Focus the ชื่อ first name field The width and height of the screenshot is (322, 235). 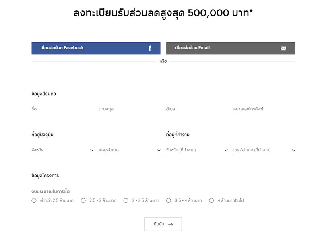click(x=62, y=109)
